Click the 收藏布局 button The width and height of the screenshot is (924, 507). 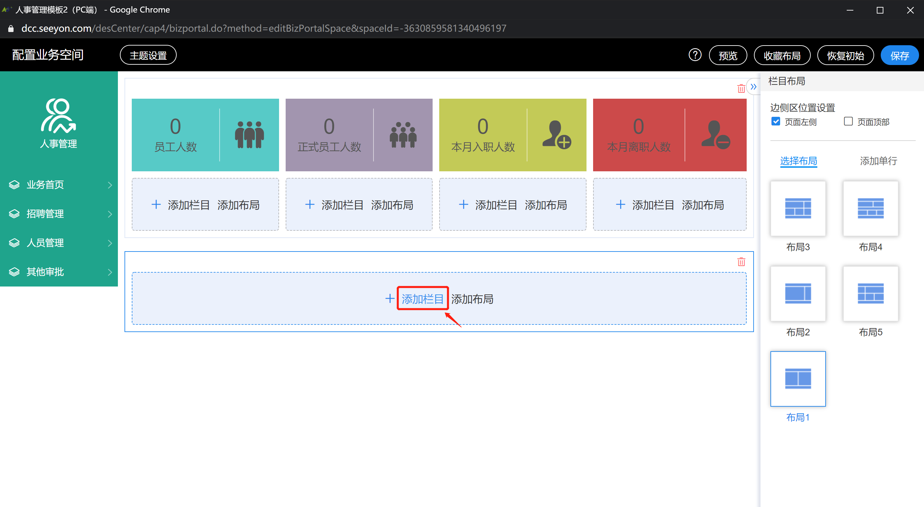tap(782, 55)
